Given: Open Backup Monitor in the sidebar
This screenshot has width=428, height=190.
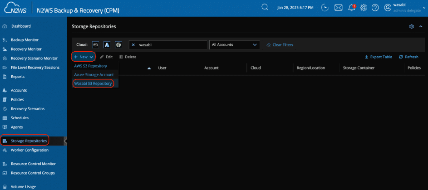Looking at the screenshot, I should (25, 40).
